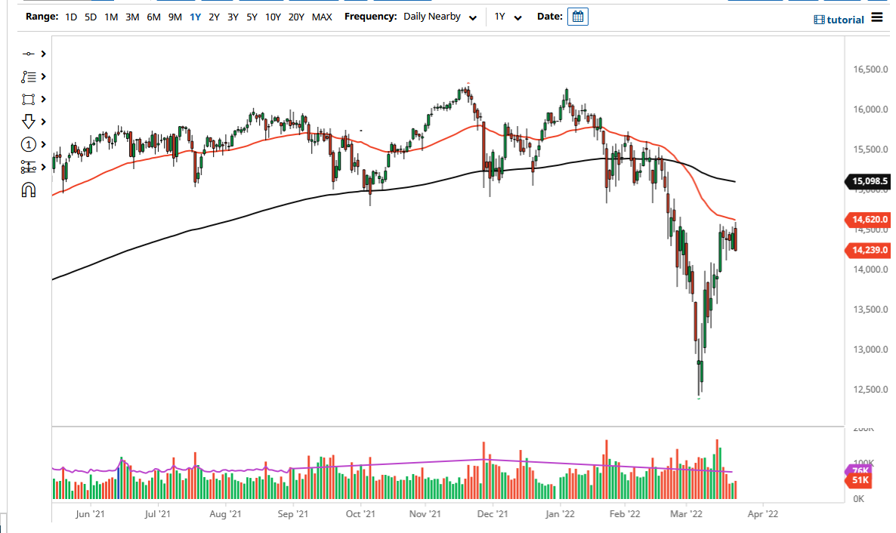
Task: Click the tutorial link
Action: 838,19
